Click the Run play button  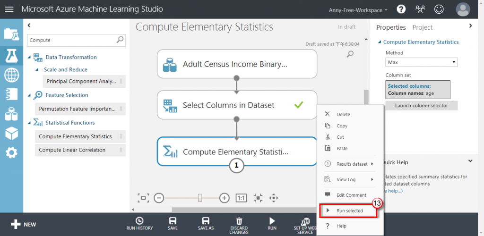[272, 224]
